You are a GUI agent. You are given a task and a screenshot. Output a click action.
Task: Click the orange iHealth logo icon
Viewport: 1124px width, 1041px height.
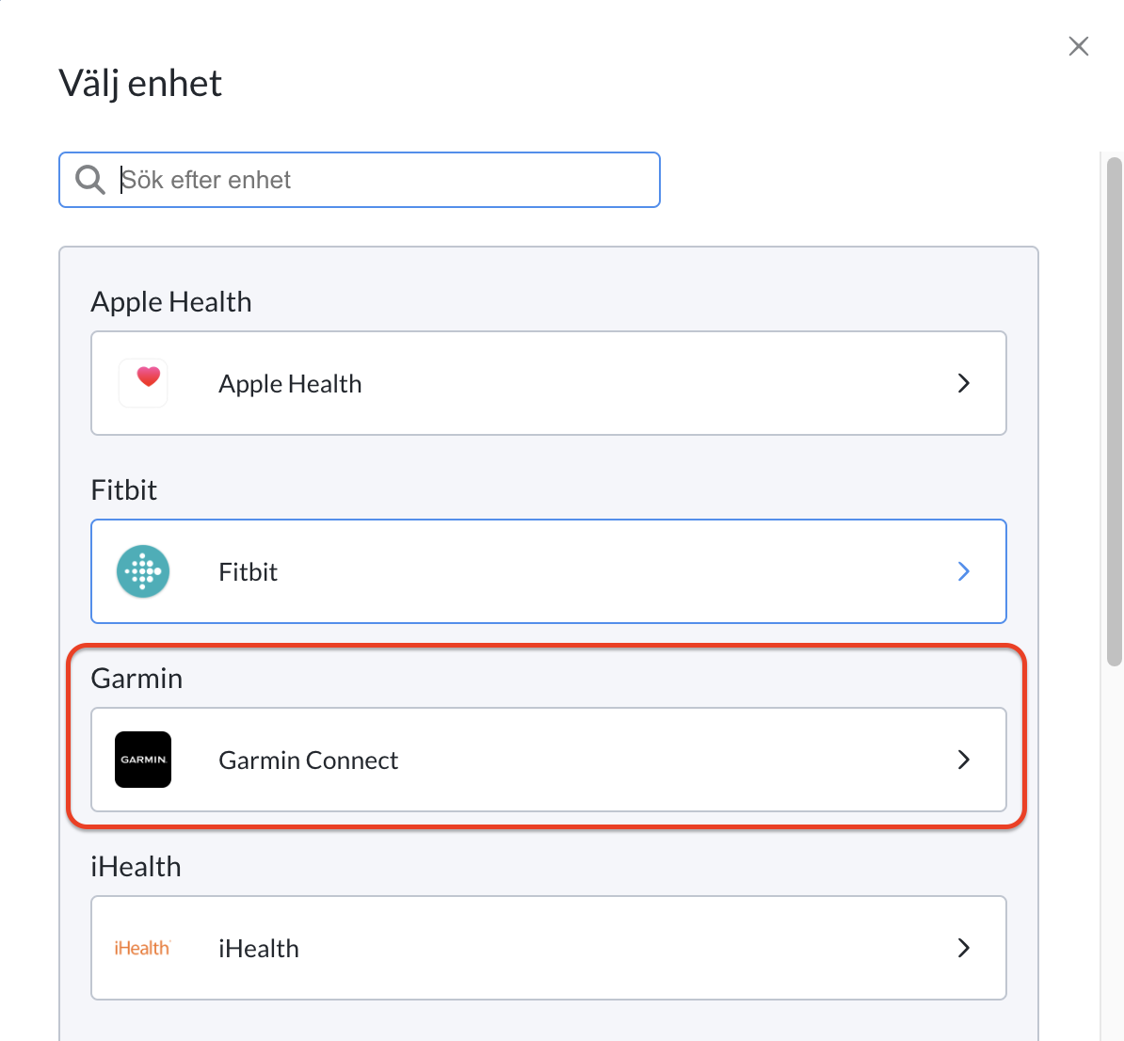[142, 948]
